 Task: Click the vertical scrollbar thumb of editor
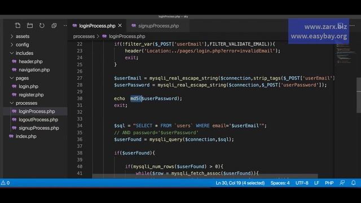(x=359, y=95)
